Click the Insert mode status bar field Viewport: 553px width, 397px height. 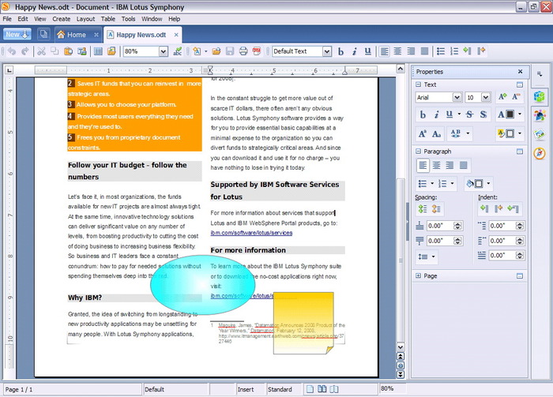(246, 389)
